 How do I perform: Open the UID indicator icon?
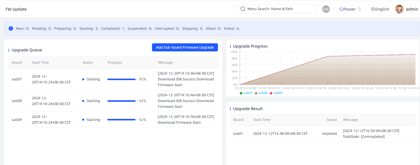pyautogui.click(x=326, y=9)
